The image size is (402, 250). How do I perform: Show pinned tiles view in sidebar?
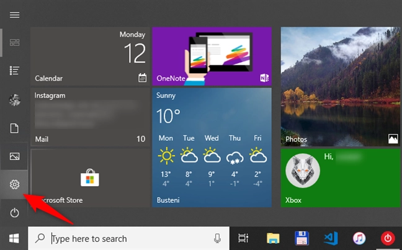point(14,42)
